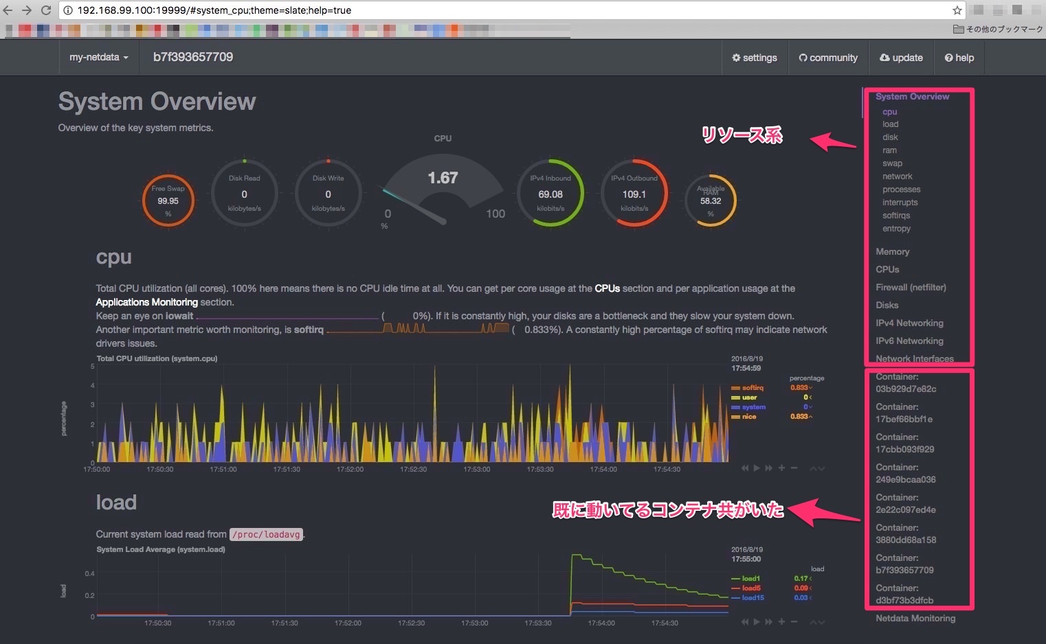
Task: Click fast-forward icon under CPU chart
Action: [x=769, y=468]
